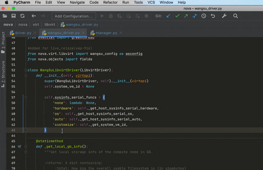Open Git history clock icon

coord(204,16)
